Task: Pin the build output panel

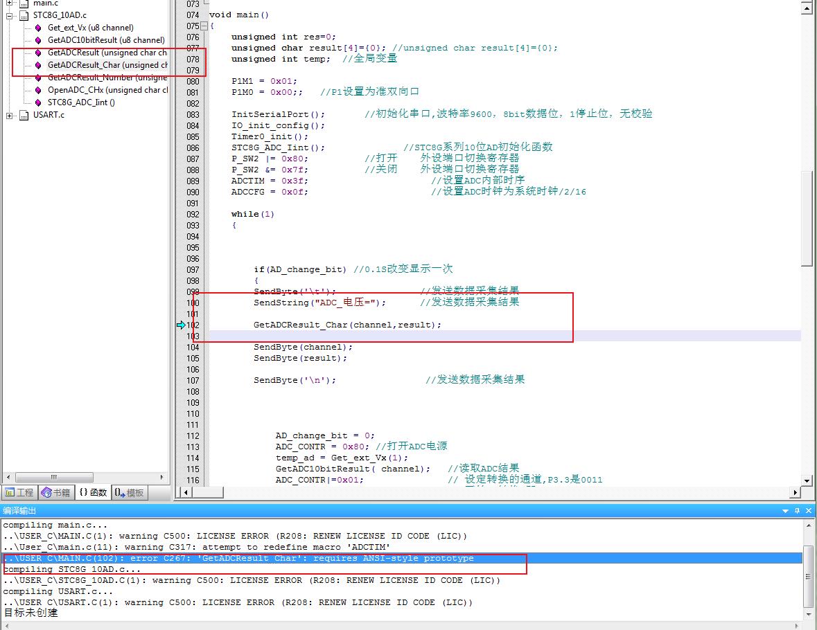Action: click(798, 511)
